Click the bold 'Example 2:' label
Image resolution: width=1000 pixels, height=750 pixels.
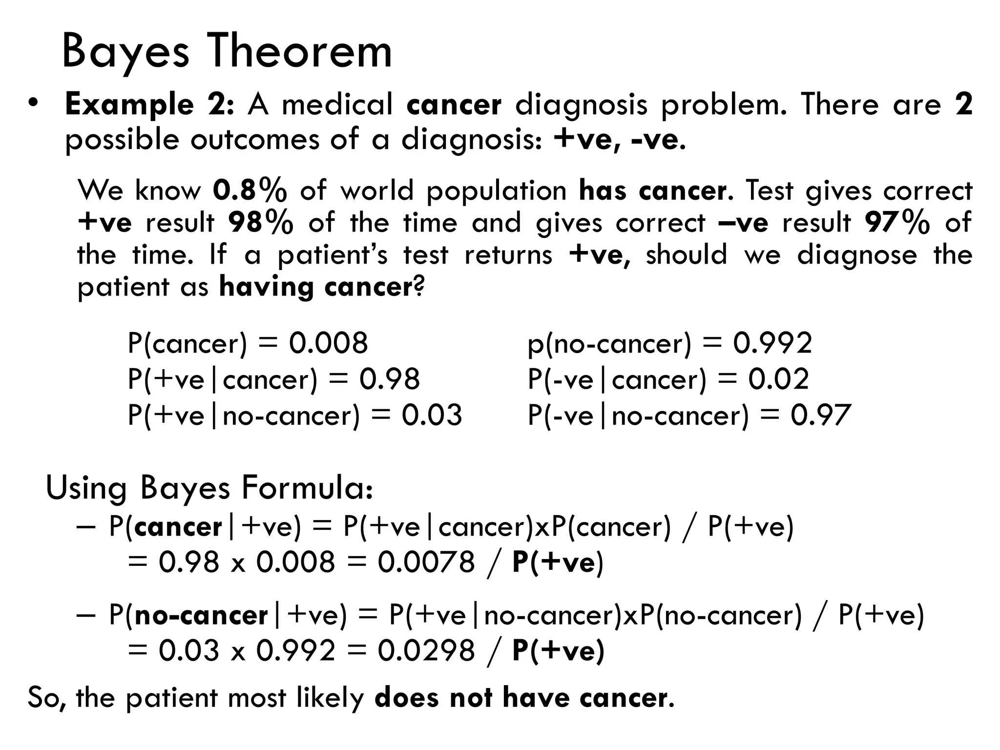pos(149,104)
